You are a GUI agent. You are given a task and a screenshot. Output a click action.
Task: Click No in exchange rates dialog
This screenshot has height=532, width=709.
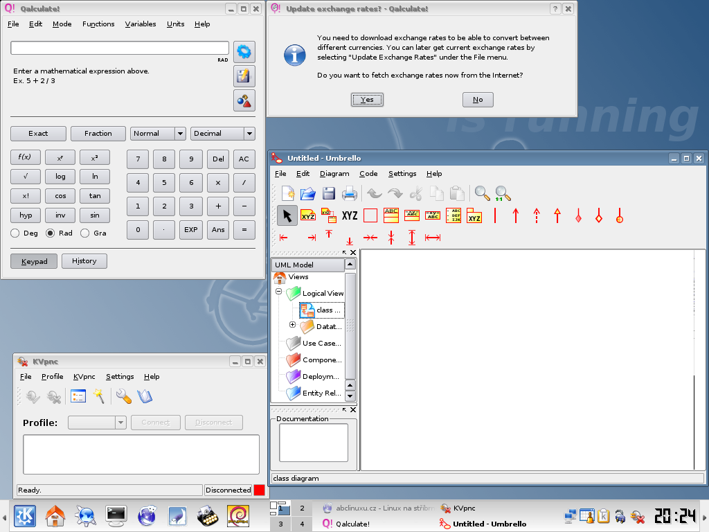pos(478,100)
